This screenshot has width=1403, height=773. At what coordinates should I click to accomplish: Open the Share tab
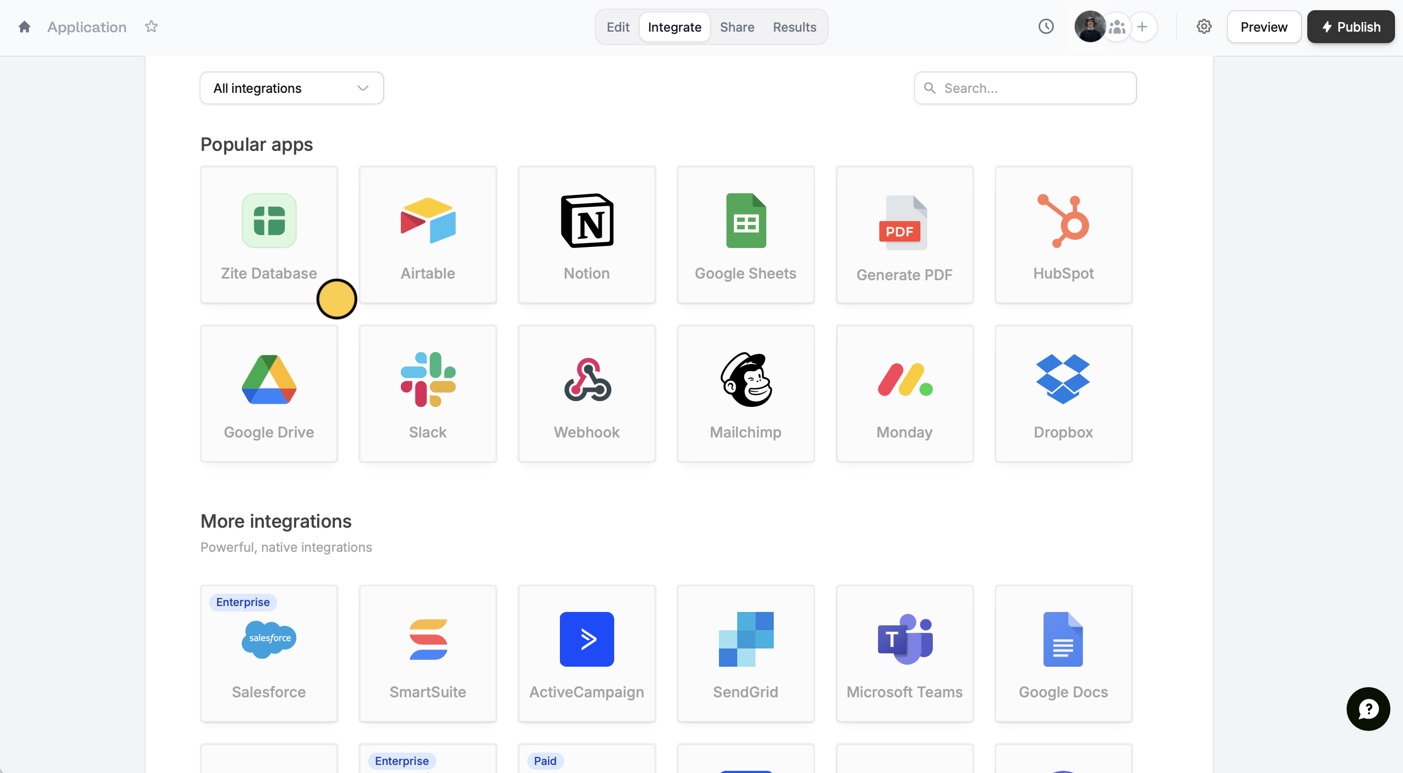click(737, 27)
